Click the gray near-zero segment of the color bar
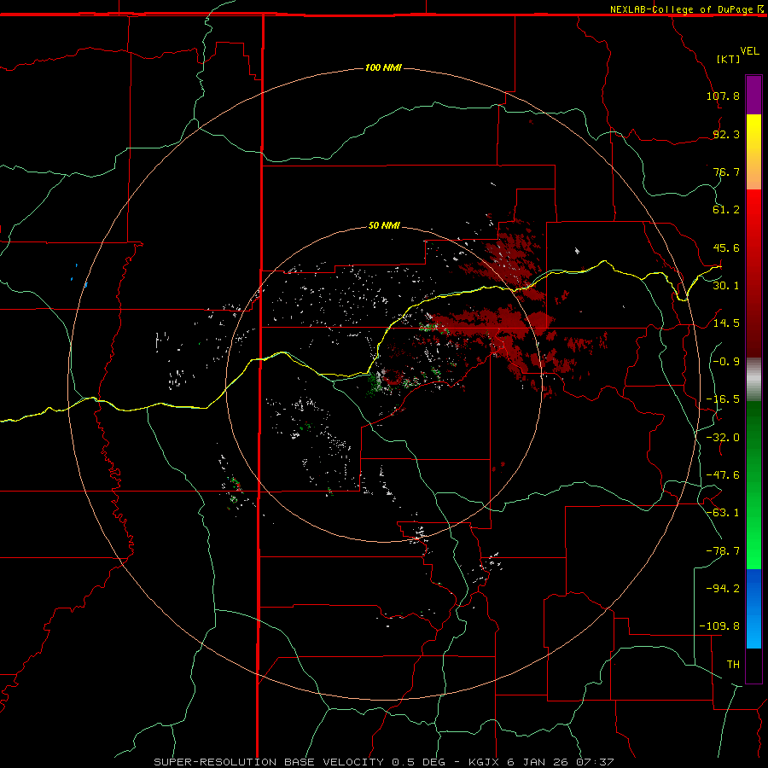 pos(753,380)
